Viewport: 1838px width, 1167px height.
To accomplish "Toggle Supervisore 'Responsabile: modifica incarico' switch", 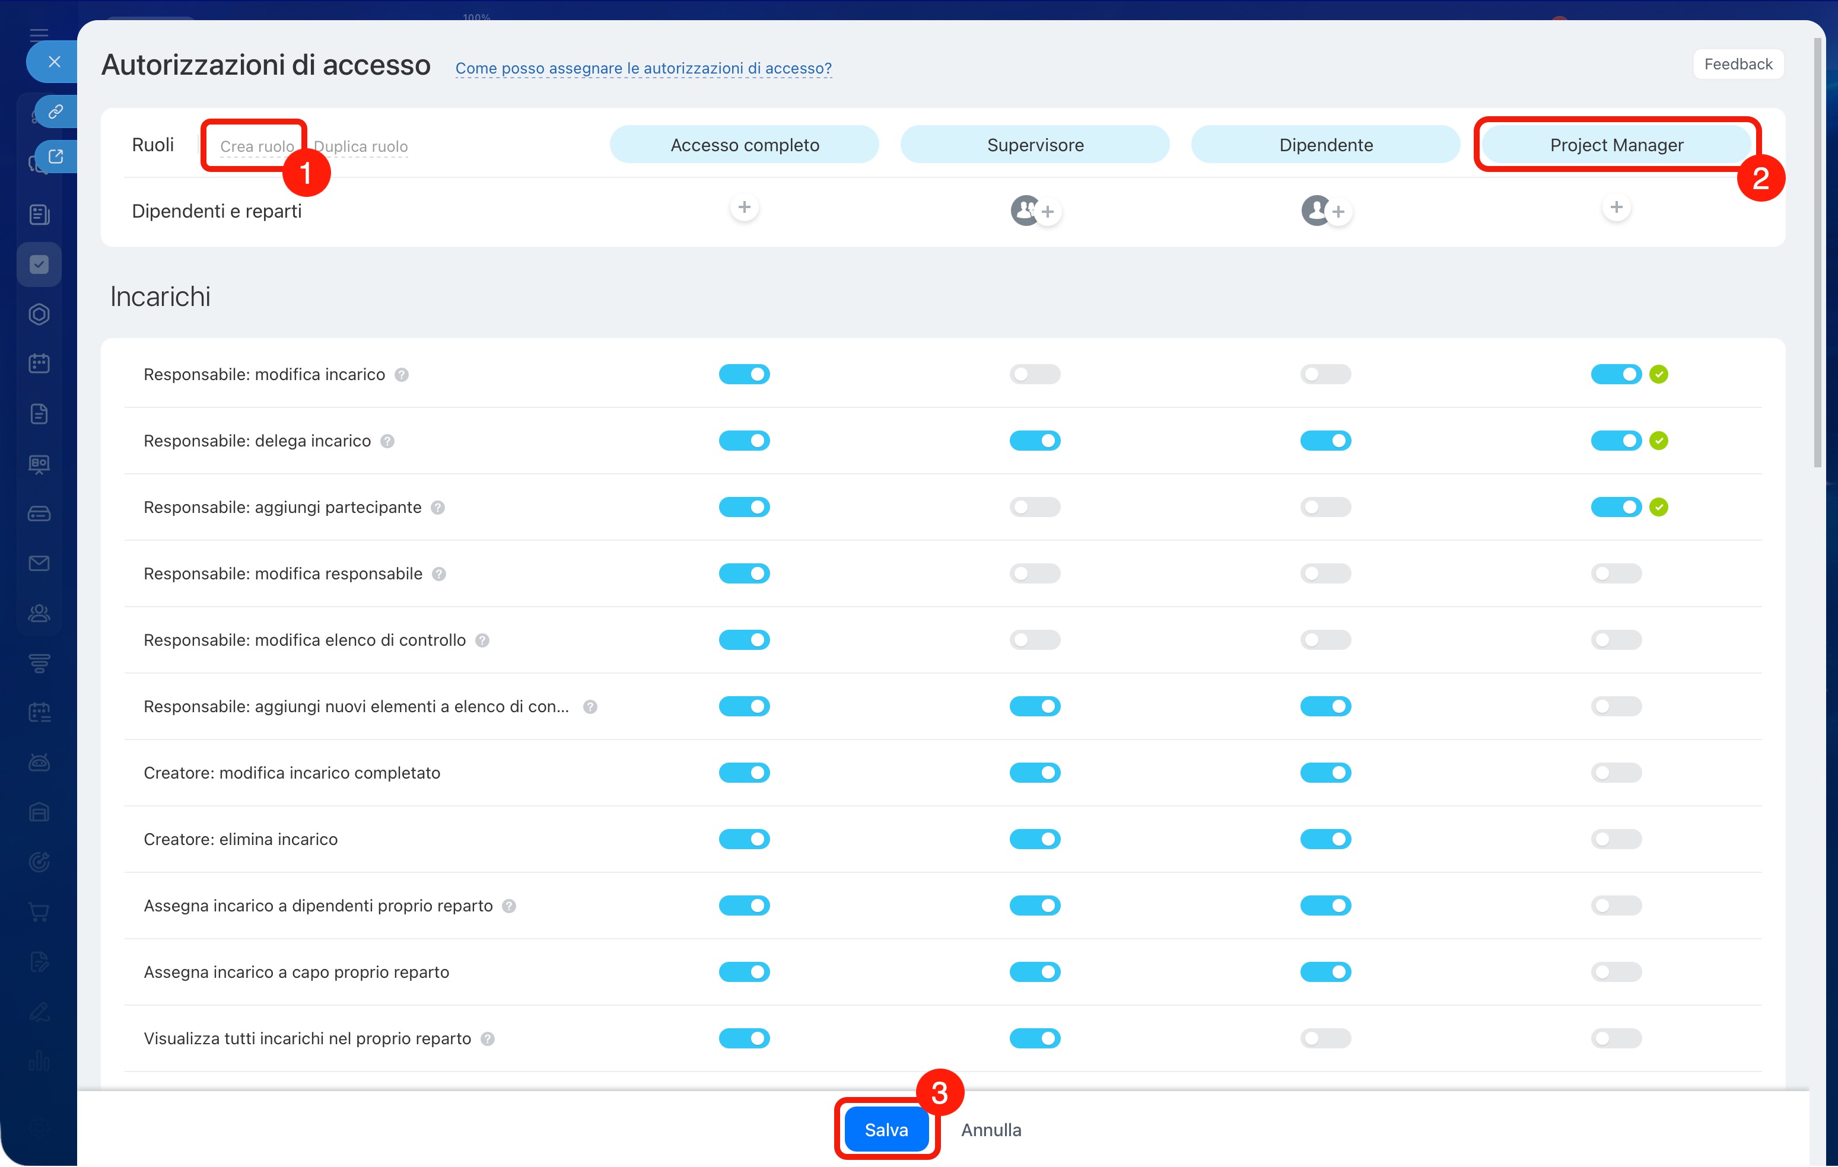I will (1034, 375).
